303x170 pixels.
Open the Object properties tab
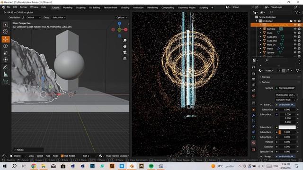(x=254, y=110)
